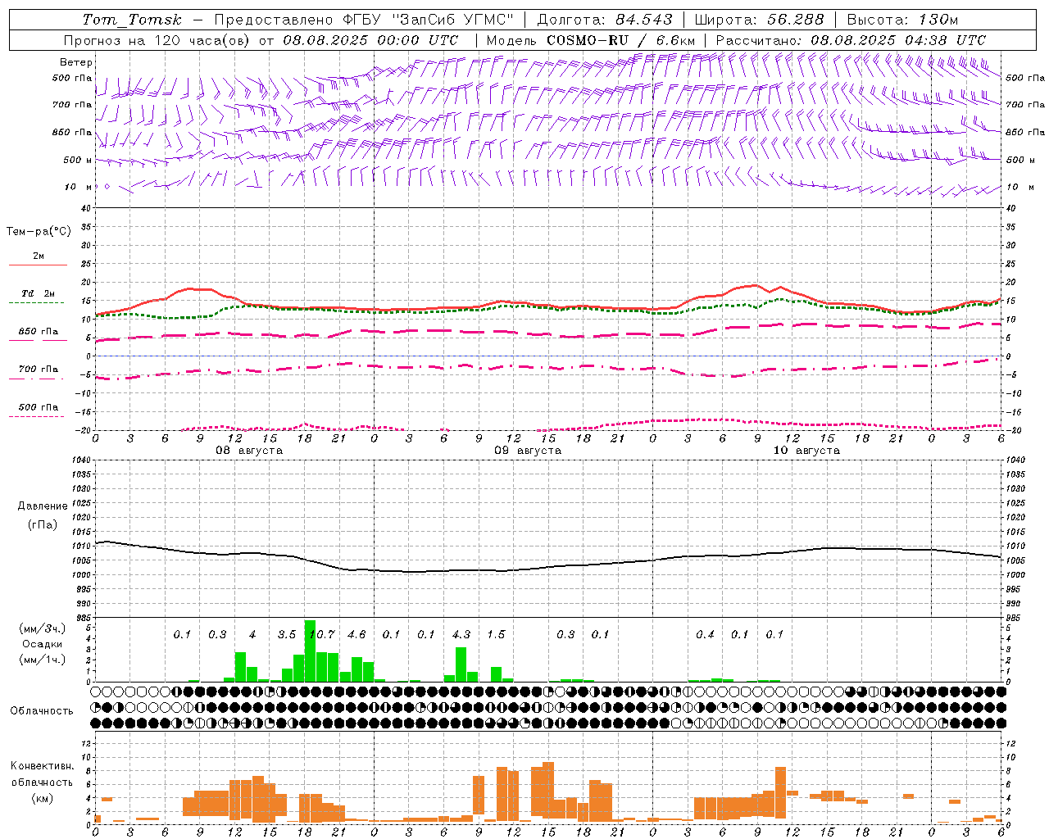The image size is (1049, 839).
Task: Click the 'Давление' pressure panel label
Action: [x=42, y=506]
